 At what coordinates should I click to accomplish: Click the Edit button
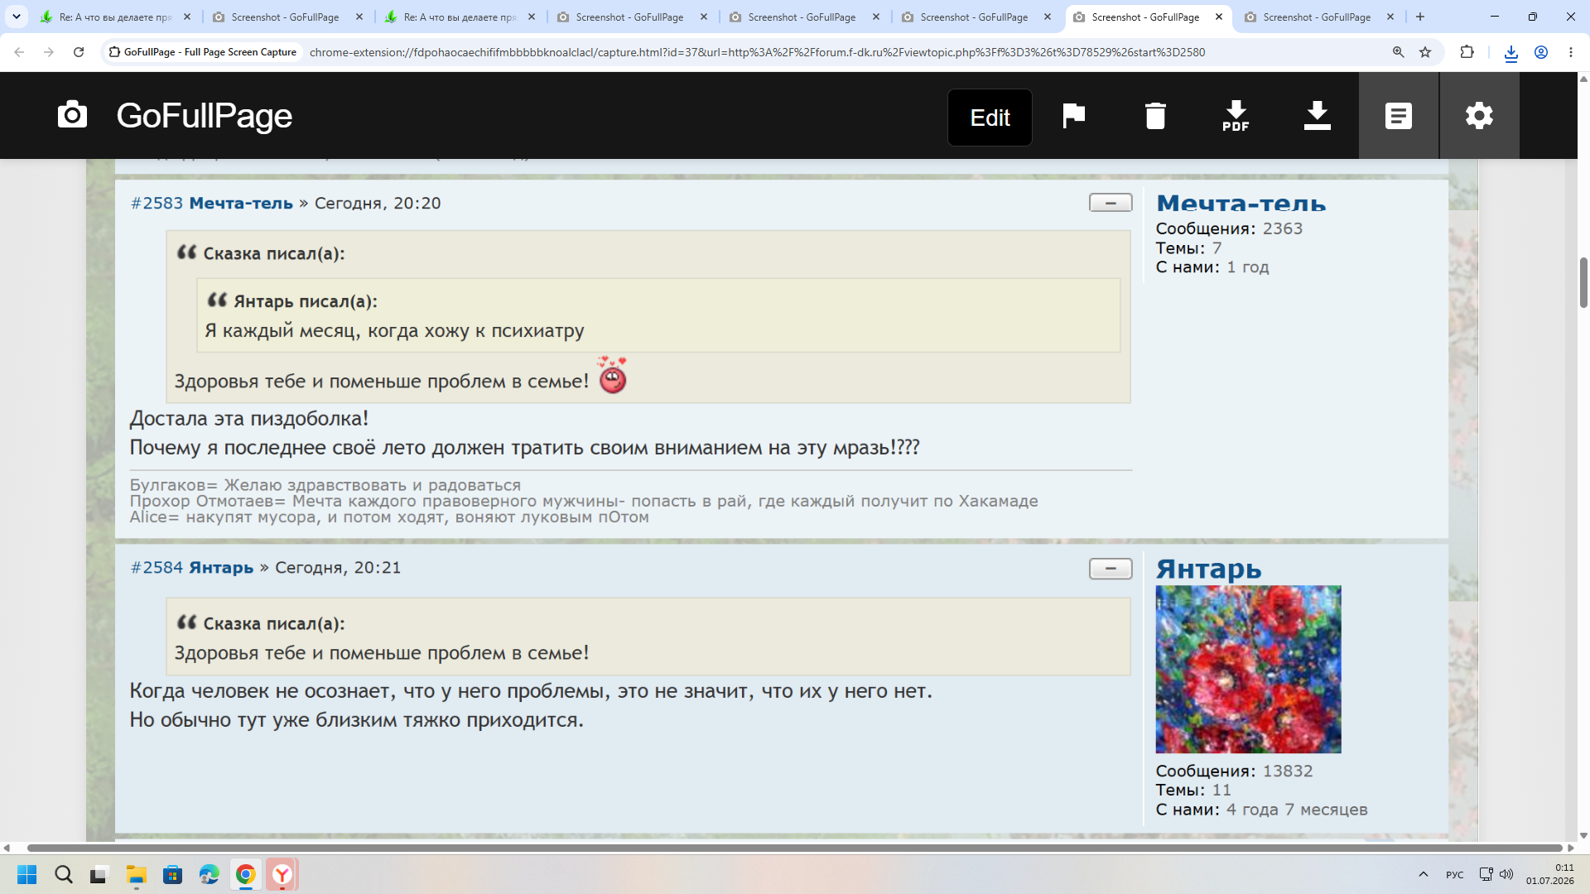click(990, 118)
